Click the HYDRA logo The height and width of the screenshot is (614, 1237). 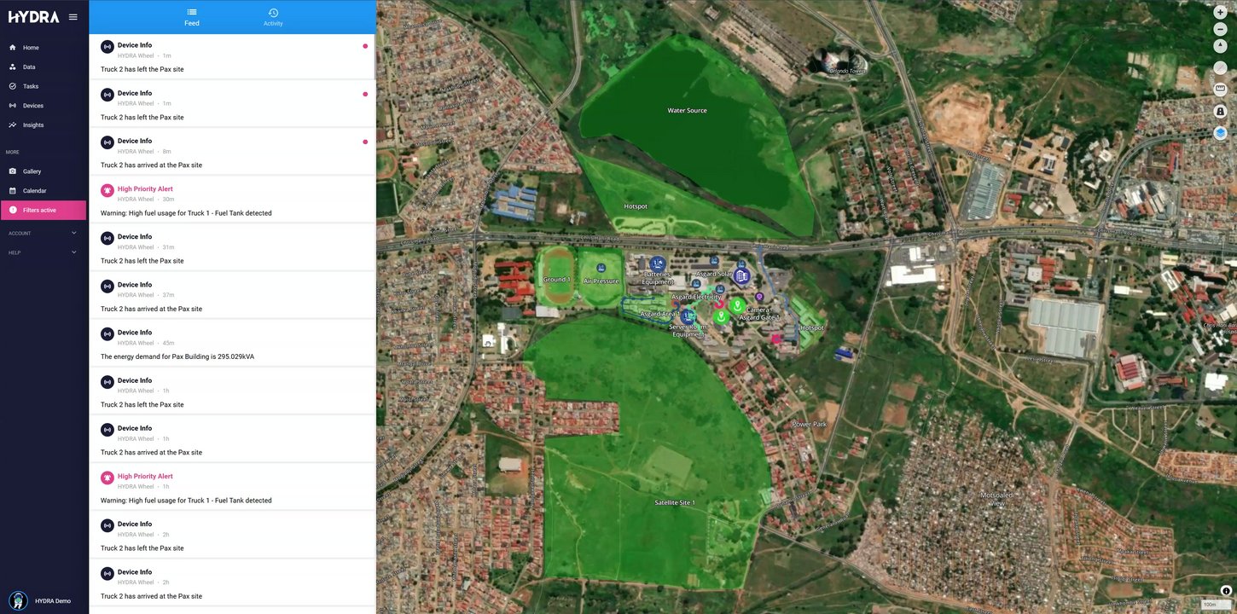[34, 17]
